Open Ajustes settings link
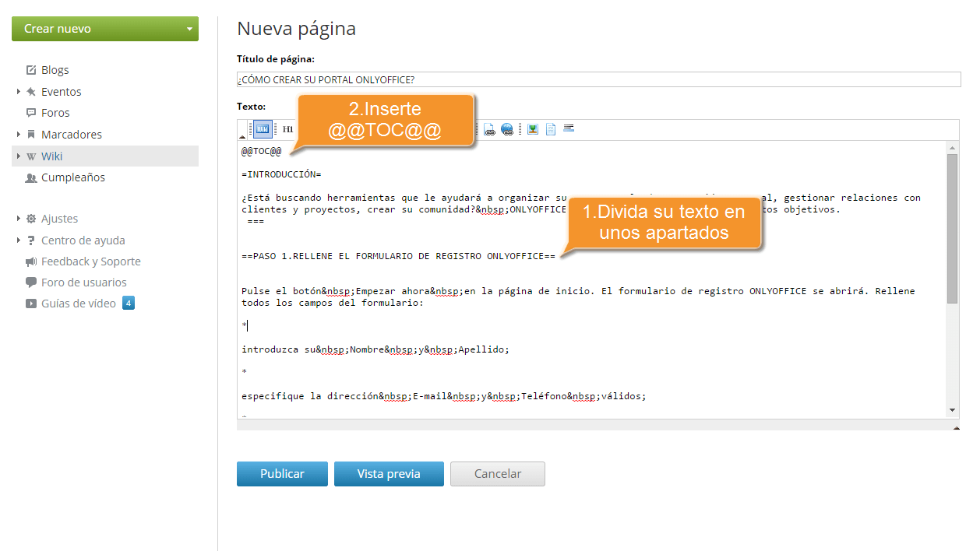 59,219
